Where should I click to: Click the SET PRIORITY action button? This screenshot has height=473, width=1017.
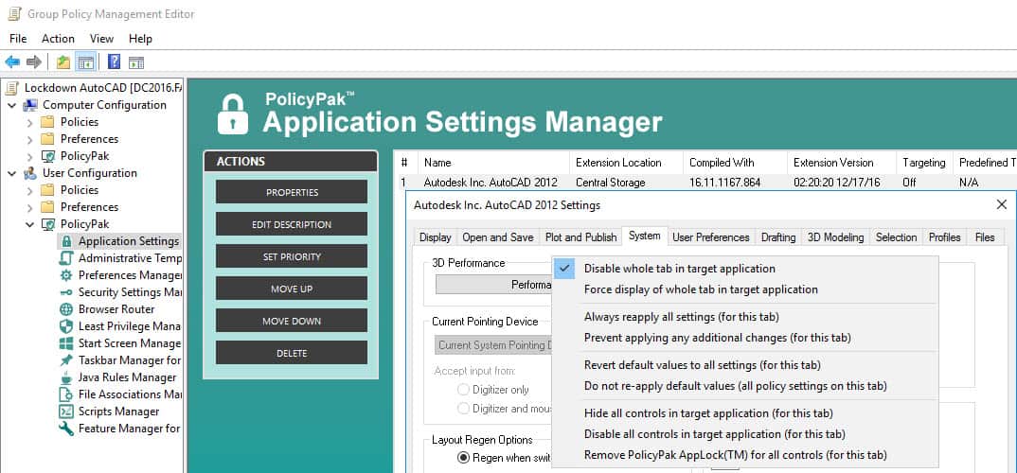[x=292, y=256]
